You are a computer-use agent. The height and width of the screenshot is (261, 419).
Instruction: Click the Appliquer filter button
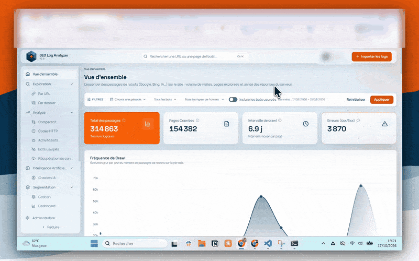[x=382, y=100]
